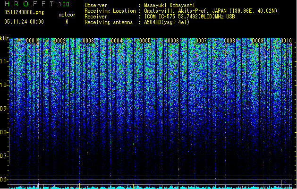
Task: Click the Receiver field label
Action: pyautogui.click(x=96, y=17)
